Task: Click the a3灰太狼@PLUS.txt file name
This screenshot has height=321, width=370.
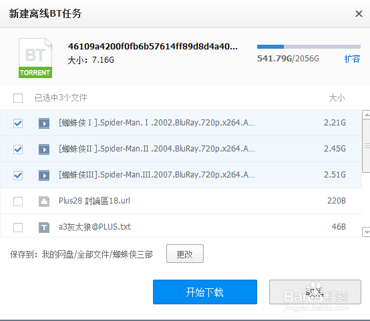Action: tap(95, 227)
